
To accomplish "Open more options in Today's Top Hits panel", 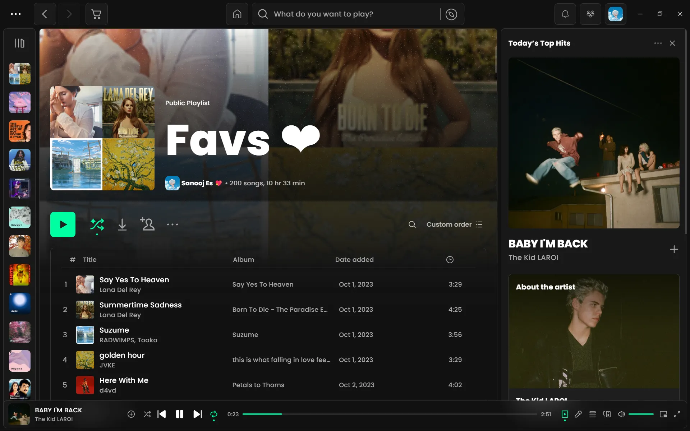I will tap(658, 43).
